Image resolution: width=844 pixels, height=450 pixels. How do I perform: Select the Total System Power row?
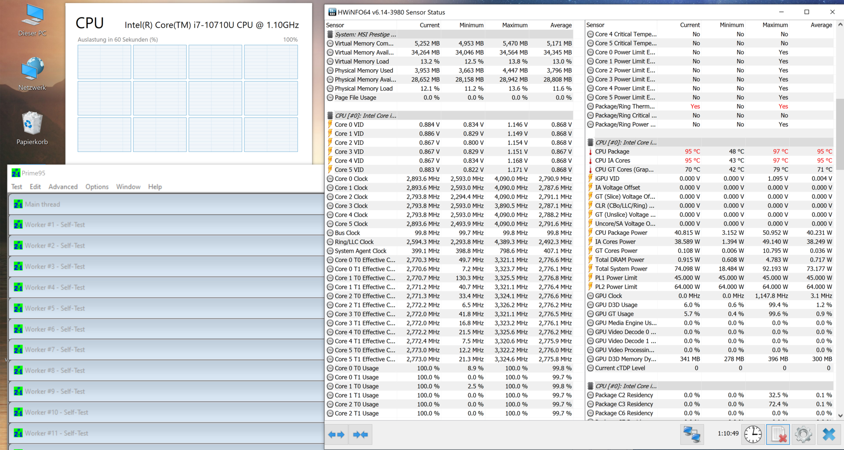(709, 269)
